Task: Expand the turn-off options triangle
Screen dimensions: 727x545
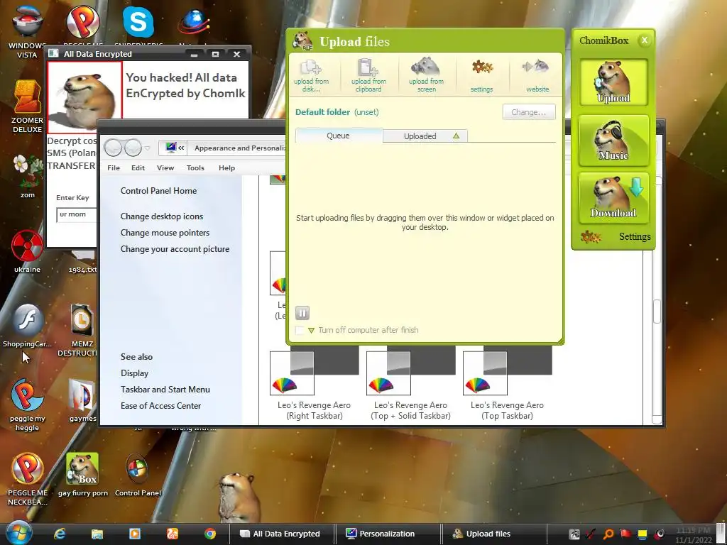Action: pos(311,331)
